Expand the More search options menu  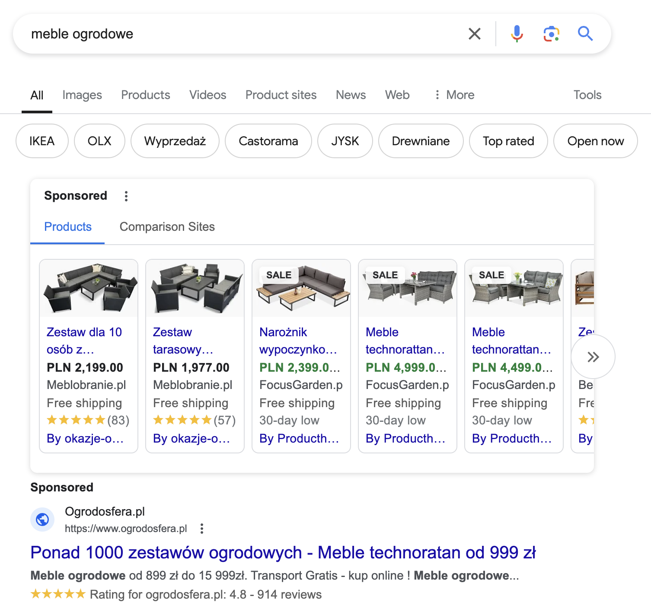454,95
